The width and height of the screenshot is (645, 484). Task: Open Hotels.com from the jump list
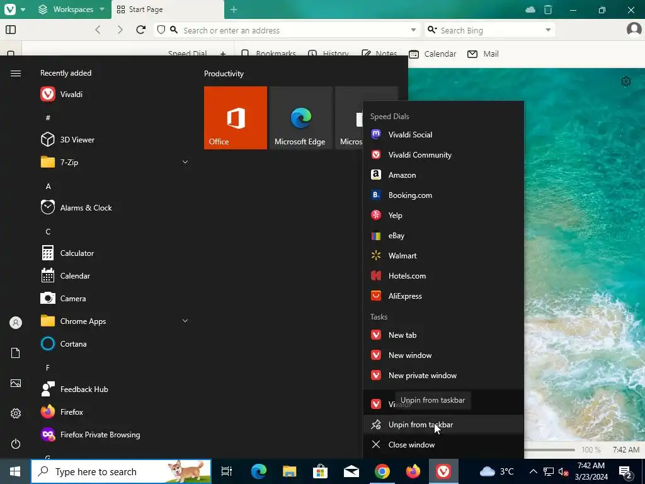point(443,276)
